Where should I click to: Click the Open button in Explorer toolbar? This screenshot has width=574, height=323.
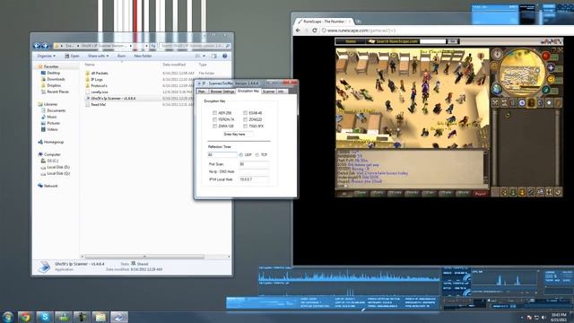[x=72, y=56]
